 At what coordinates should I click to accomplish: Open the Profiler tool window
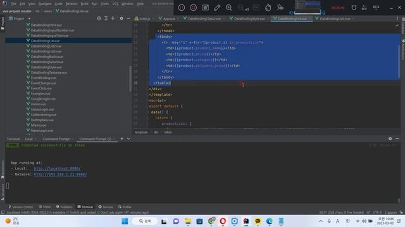[x=125, y=207]
